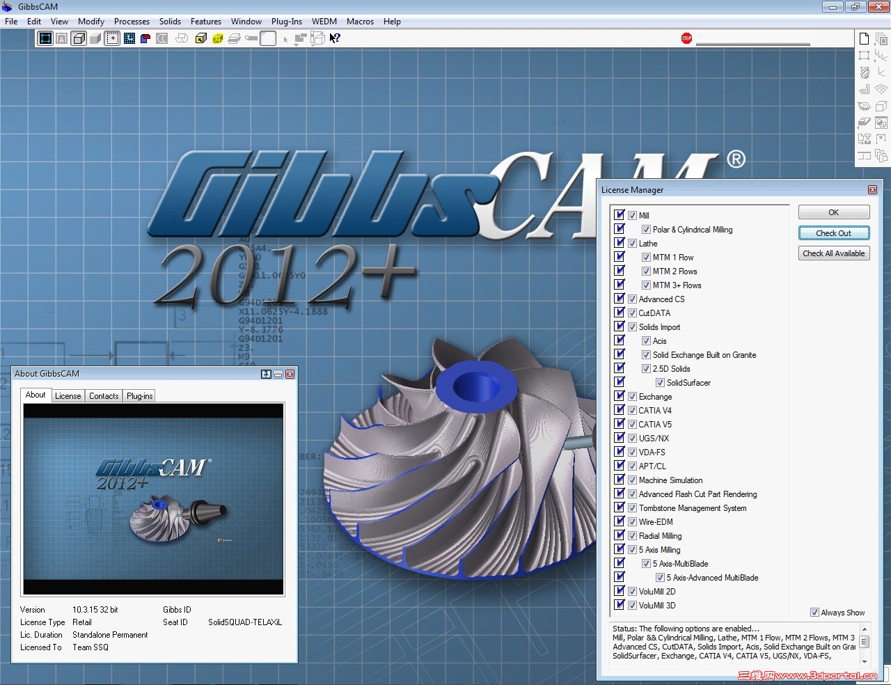The width and height of the screenshot is (891, 685).
Task: Toggle Polar & Cylindrical Milling checkbox
Action: [647, 230]
